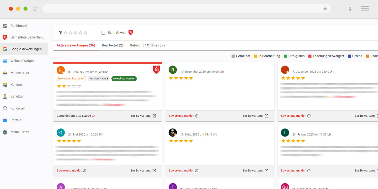Go to the Website Widget section
This screenshot has width=378, height=189.
(x=22, y=61)
